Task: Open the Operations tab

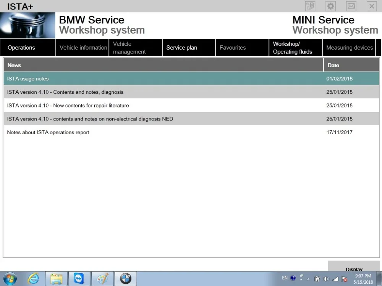Action: click(x=28, y=48)
